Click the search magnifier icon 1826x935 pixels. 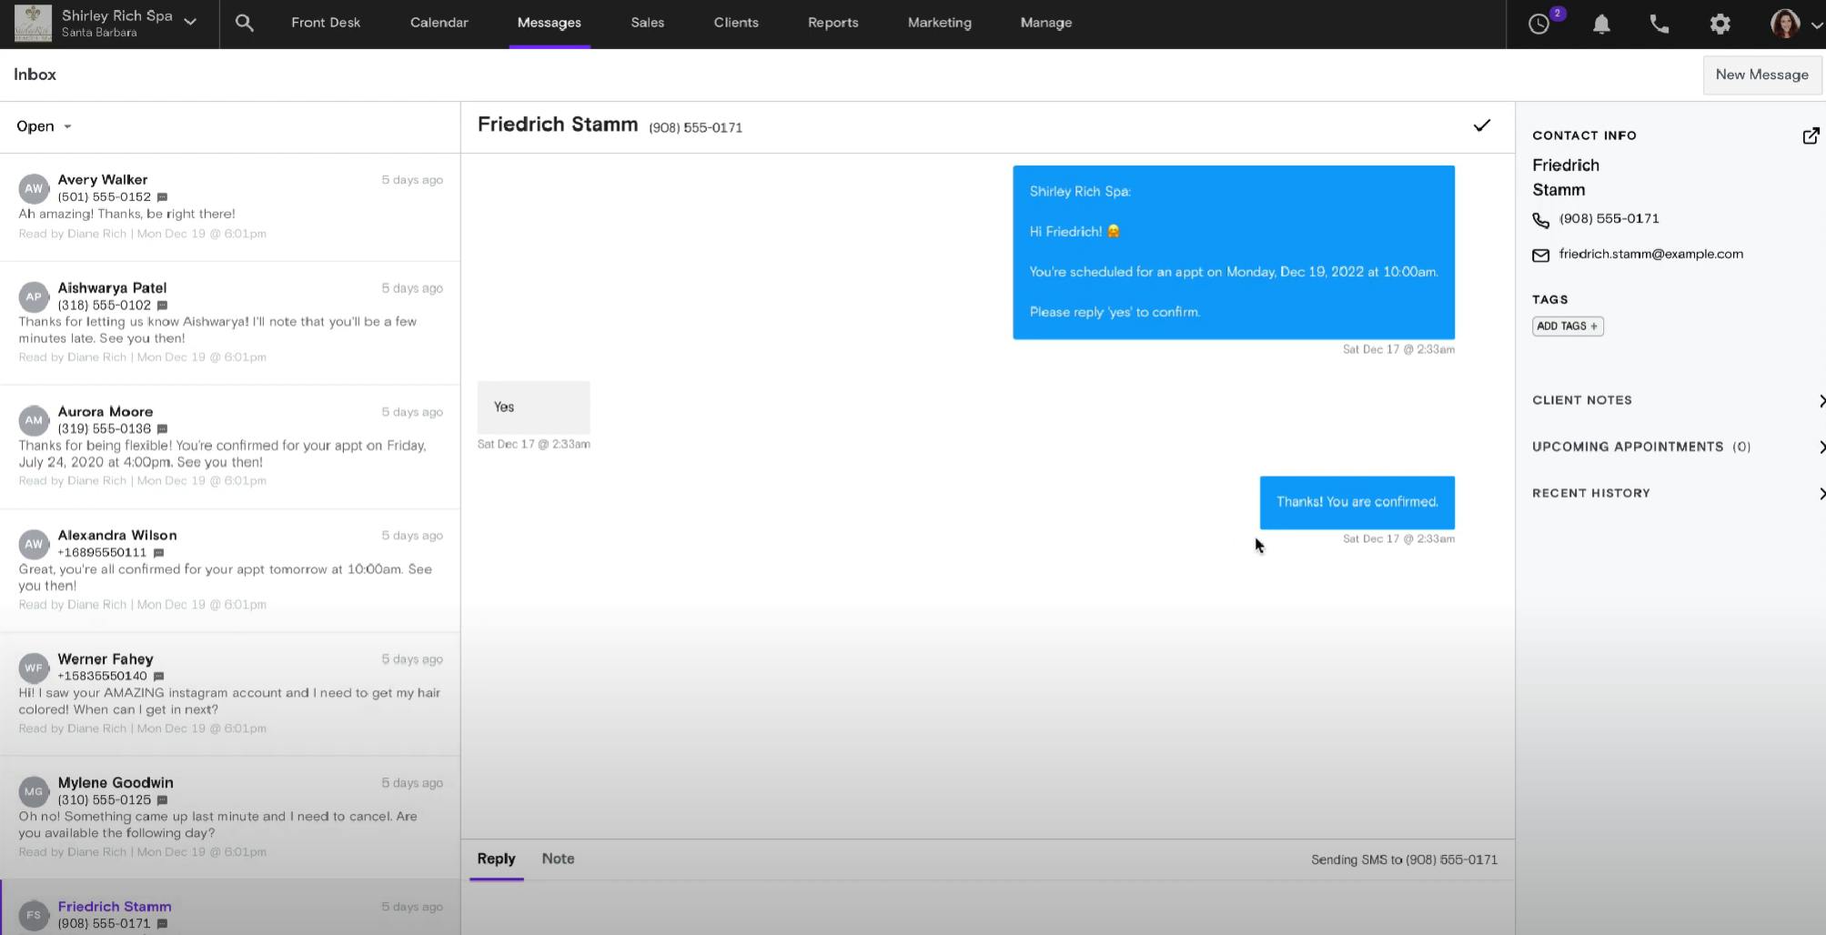tap(244, 23)
